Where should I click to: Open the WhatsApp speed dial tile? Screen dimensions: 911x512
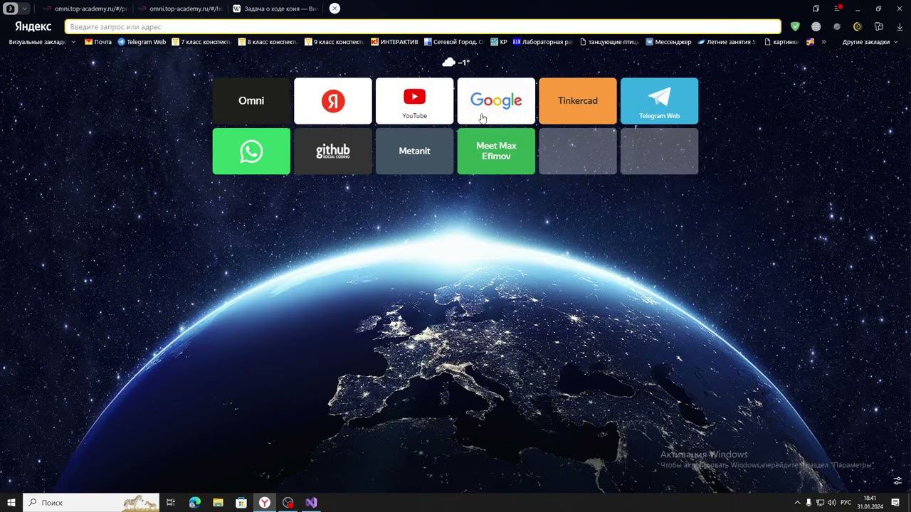pos(251,151)
